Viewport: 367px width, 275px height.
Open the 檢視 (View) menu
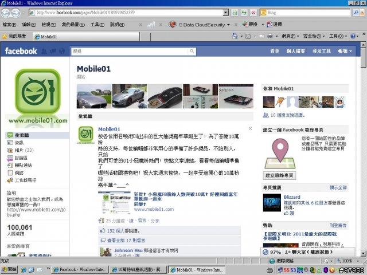coord(49,25)
